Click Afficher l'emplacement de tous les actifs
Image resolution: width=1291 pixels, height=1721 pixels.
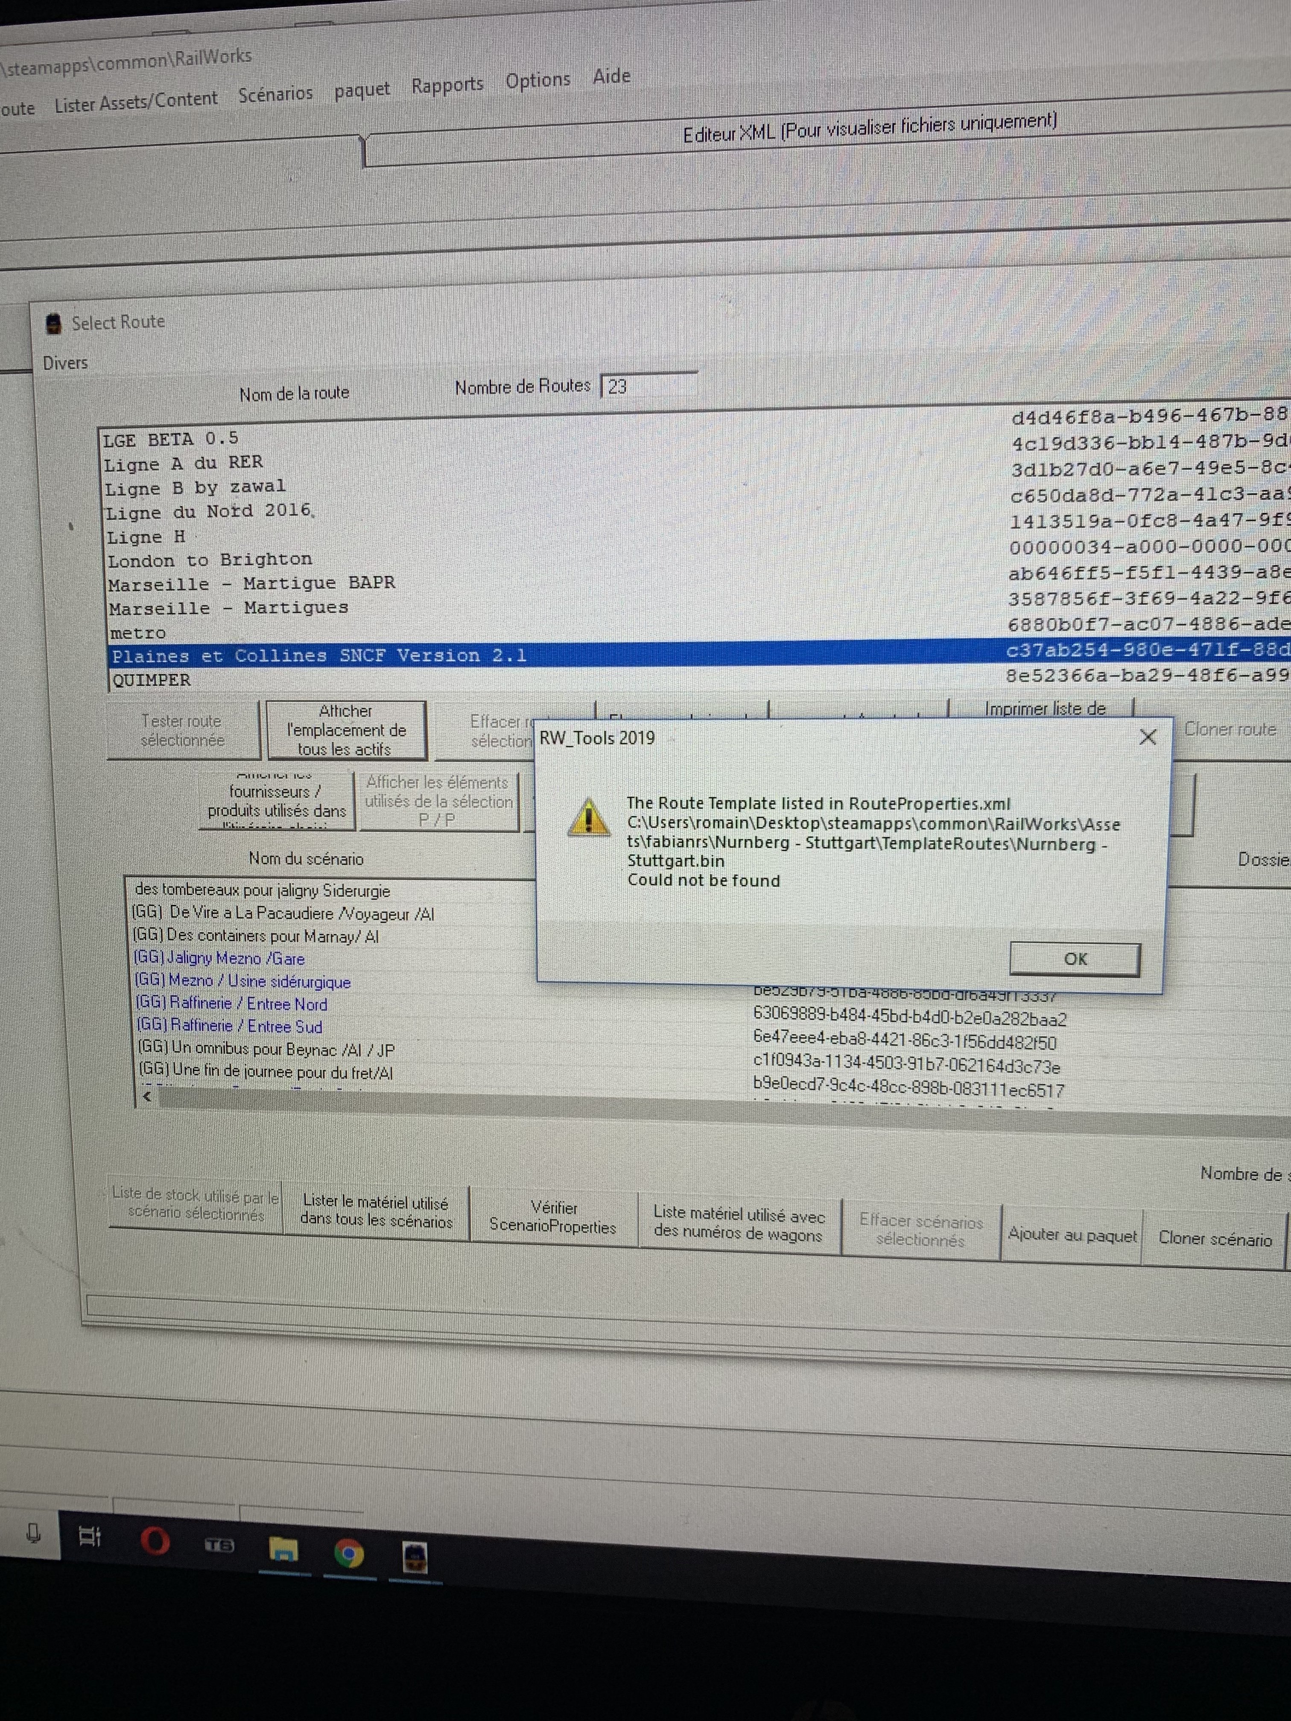[346, 730]
